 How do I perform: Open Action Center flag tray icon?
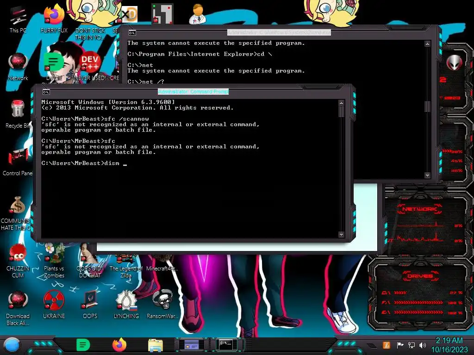click(400, 345)
